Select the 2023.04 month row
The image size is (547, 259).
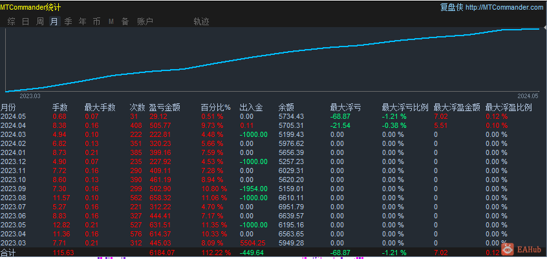(273, 234)
